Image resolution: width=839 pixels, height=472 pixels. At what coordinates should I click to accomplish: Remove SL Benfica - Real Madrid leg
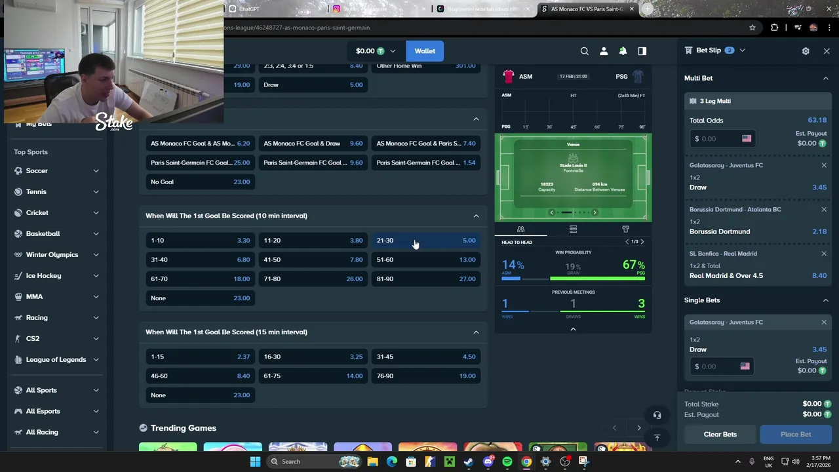pos(824,253)
